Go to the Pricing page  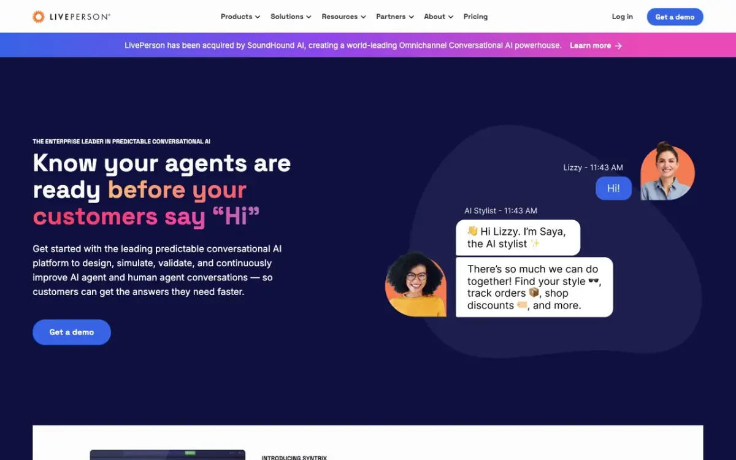pos(475,17)
